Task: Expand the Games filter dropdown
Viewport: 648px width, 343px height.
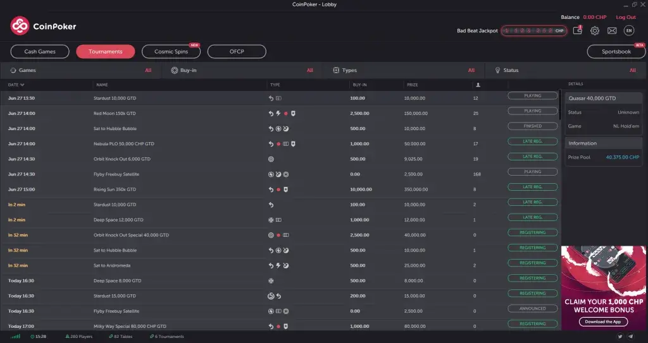Action: coord(80,70)
